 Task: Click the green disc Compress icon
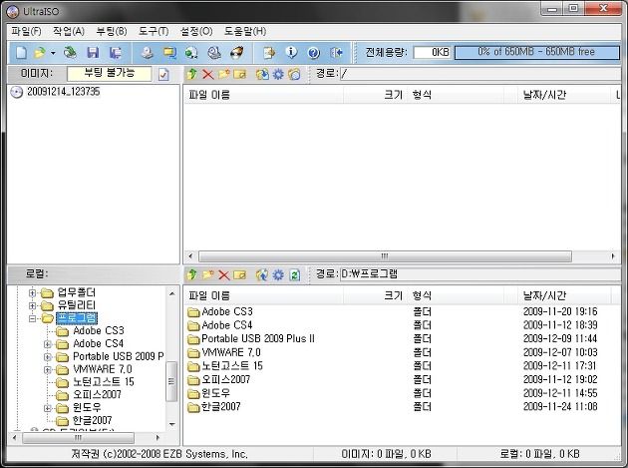[x=191, y=53]
